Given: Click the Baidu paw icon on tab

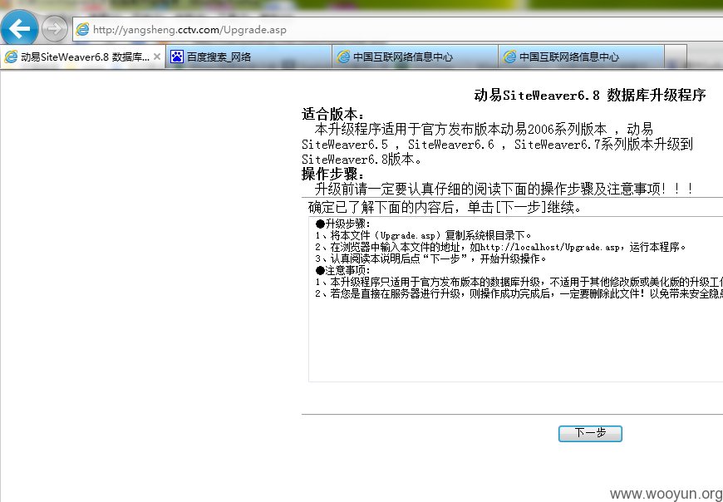Looking at the screenshot, I should pyautogui.click(x=177, y=57).
